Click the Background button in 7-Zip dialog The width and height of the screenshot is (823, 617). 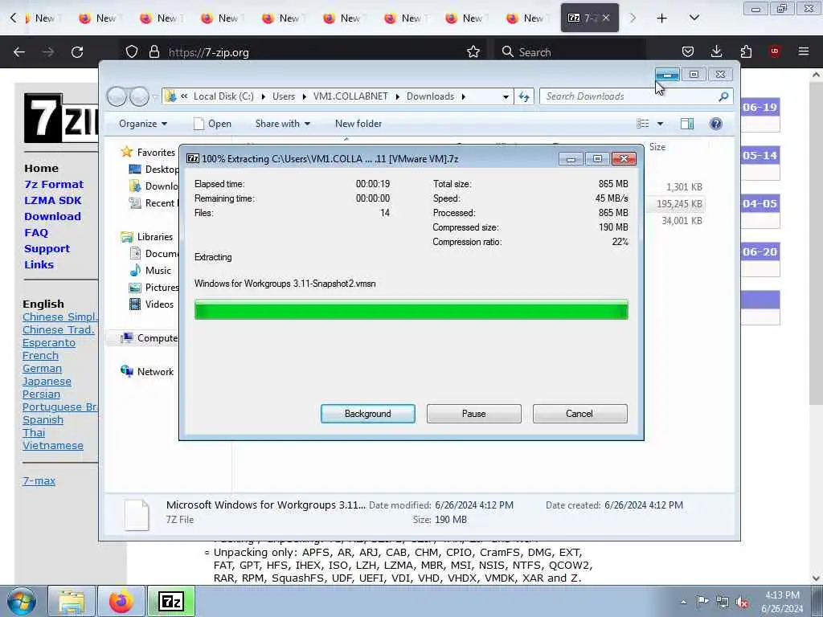(x=367, y=414)
